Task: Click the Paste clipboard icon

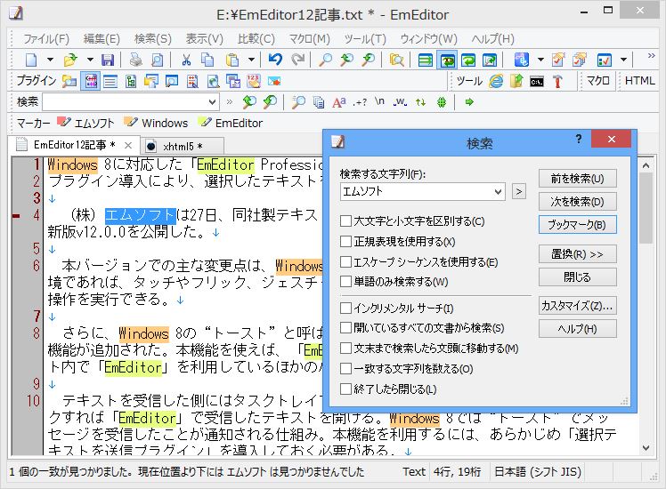Action: click(232, 60)
